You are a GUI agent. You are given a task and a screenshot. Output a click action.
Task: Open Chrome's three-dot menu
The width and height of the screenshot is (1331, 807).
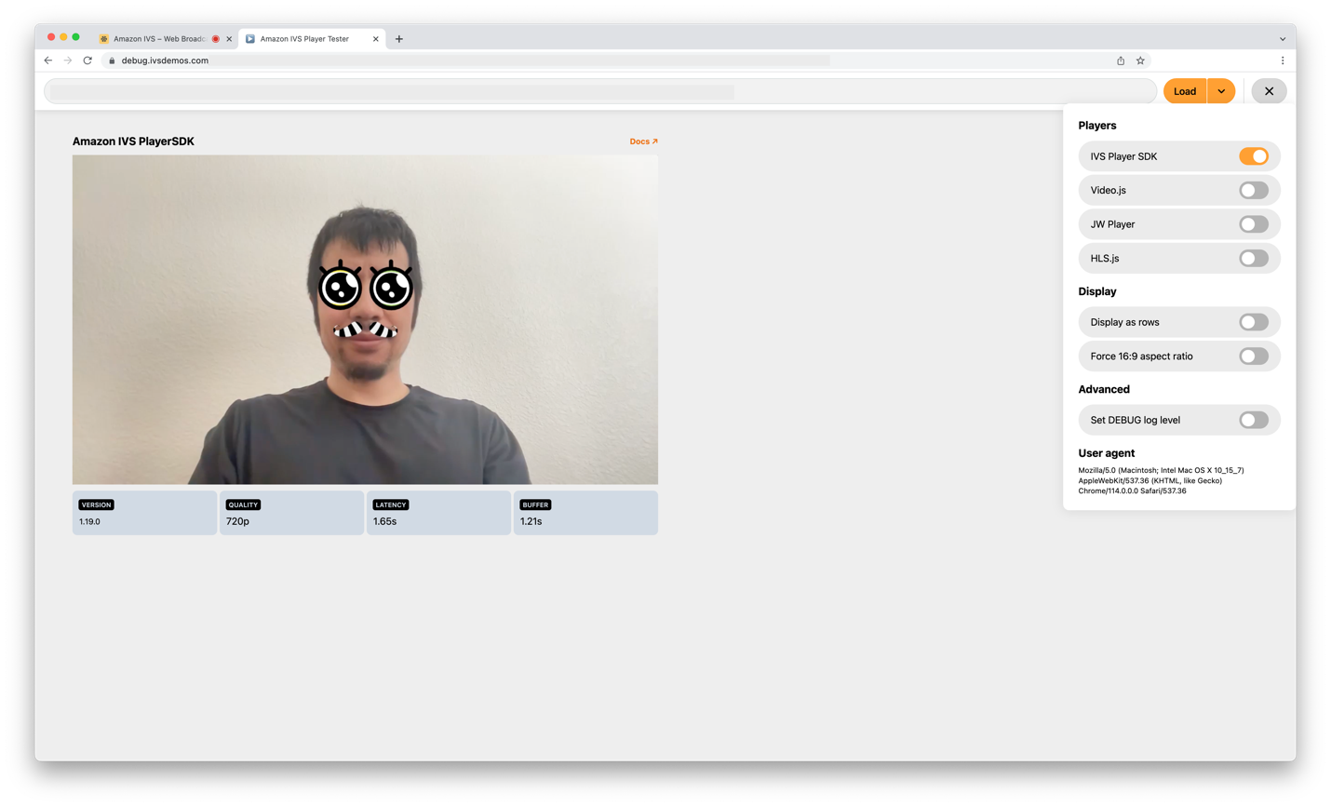[x=1283, y=60]
